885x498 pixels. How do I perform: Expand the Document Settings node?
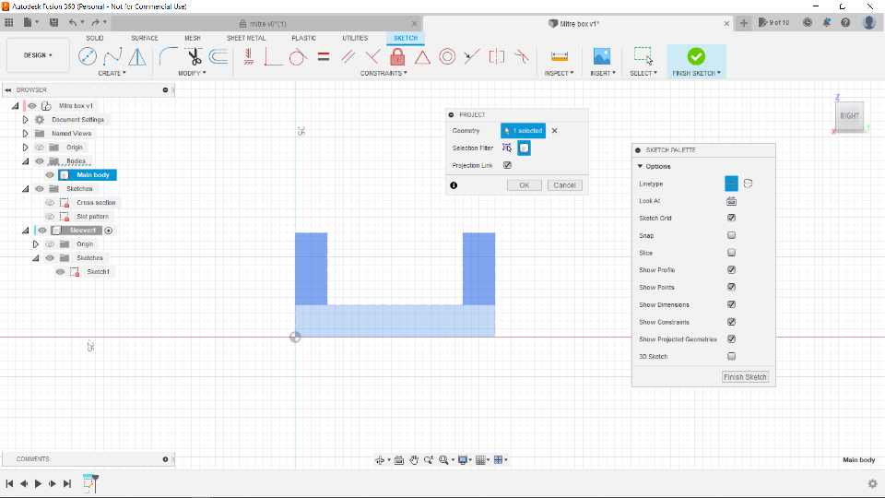click(26, 120)
